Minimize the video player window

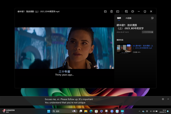click(139, 11)
